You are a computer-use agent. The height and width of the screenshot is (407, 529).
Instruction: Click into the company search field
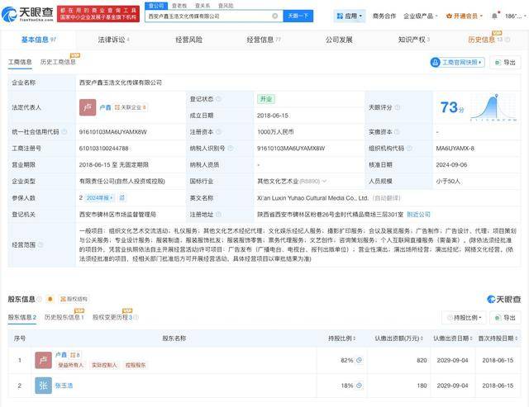[207, 16]
